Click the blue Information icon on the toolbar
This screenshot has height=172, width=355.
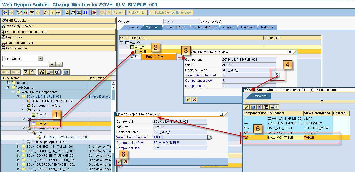[85, 12]
